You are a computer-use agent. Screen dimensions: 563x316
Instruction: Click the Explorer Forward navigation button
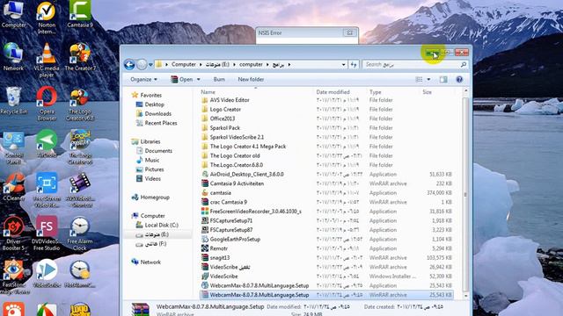point(142,64)
